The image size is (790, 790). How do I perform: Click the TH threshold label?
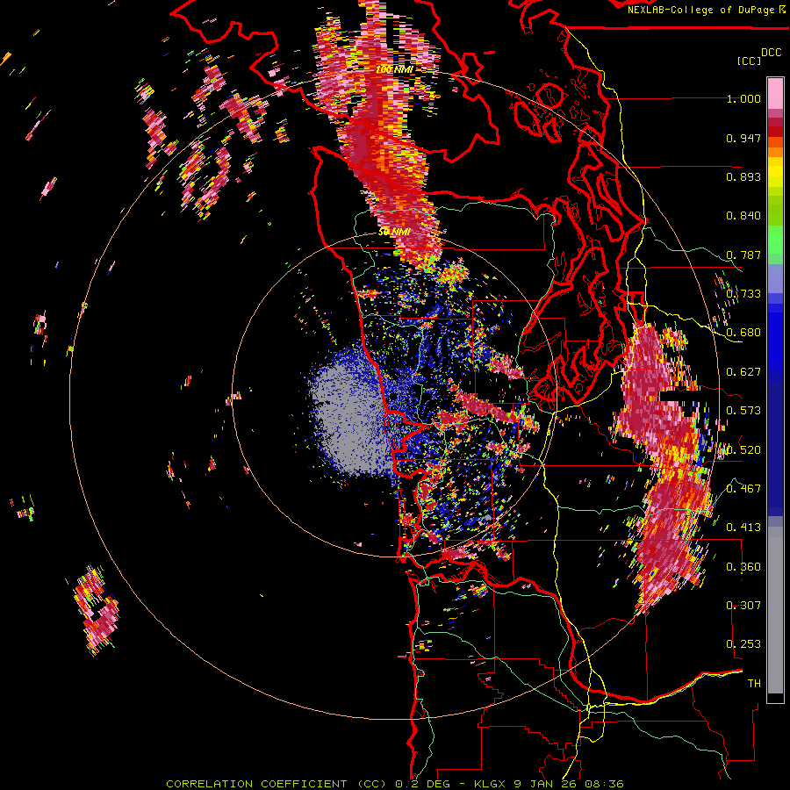(754, 684)
